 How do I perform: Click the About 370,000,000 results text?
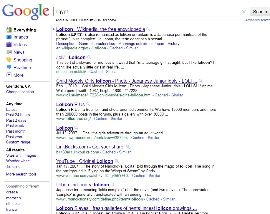pyautogui.click(x=86, y=20)
